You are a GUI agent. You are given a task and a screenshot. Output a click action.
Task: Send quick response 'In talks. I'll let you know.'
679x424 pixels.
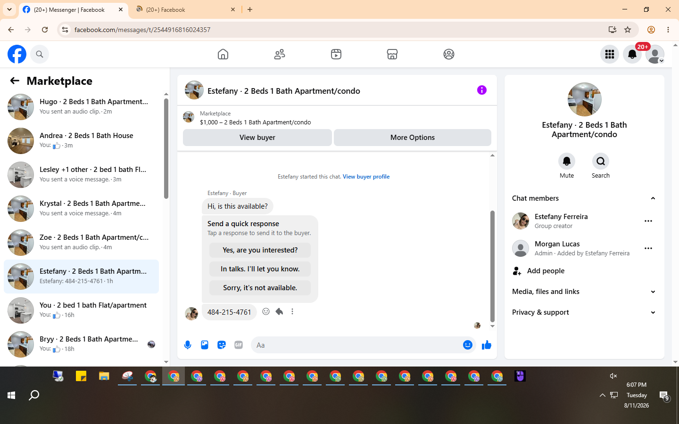pos(260,269)
